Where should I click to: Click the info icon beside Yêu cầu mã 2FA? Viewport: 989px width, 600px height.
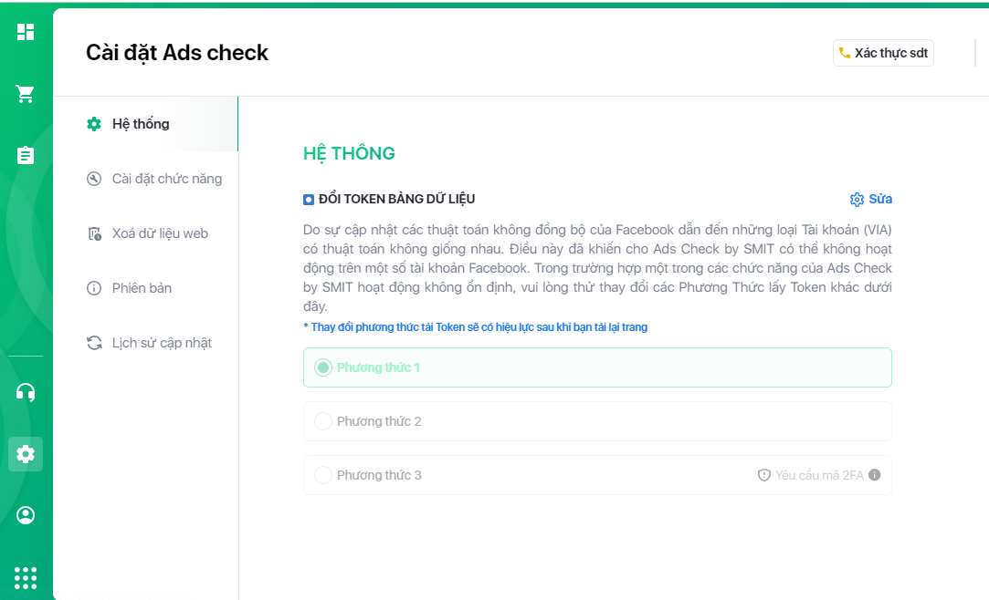[875, 475]
